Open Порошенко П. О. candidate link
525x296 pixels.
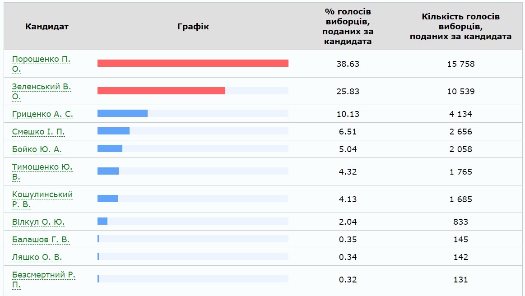[41, 59]
